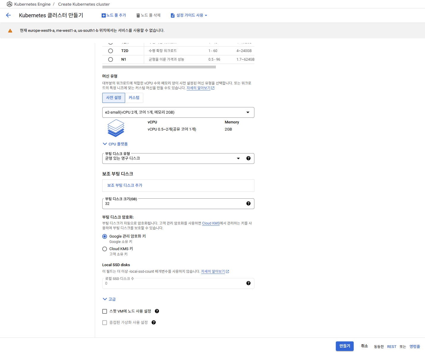Click the '4~240GB' memory cell

click(x=244, y=51)
